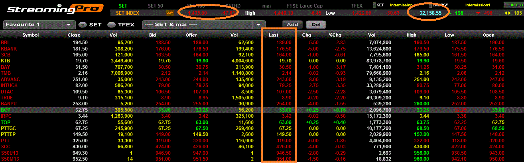The height and width of the screenshot is (163, 524).
Task: Click the yellow unchanged arrows icon
Action: click(x=507, y=13)
